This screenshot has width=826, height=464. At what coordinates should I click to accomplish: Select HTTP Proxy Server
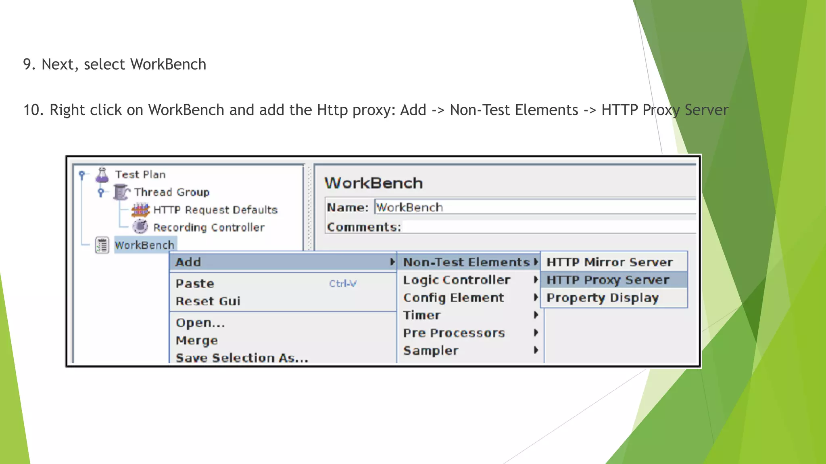coord(614,280)
